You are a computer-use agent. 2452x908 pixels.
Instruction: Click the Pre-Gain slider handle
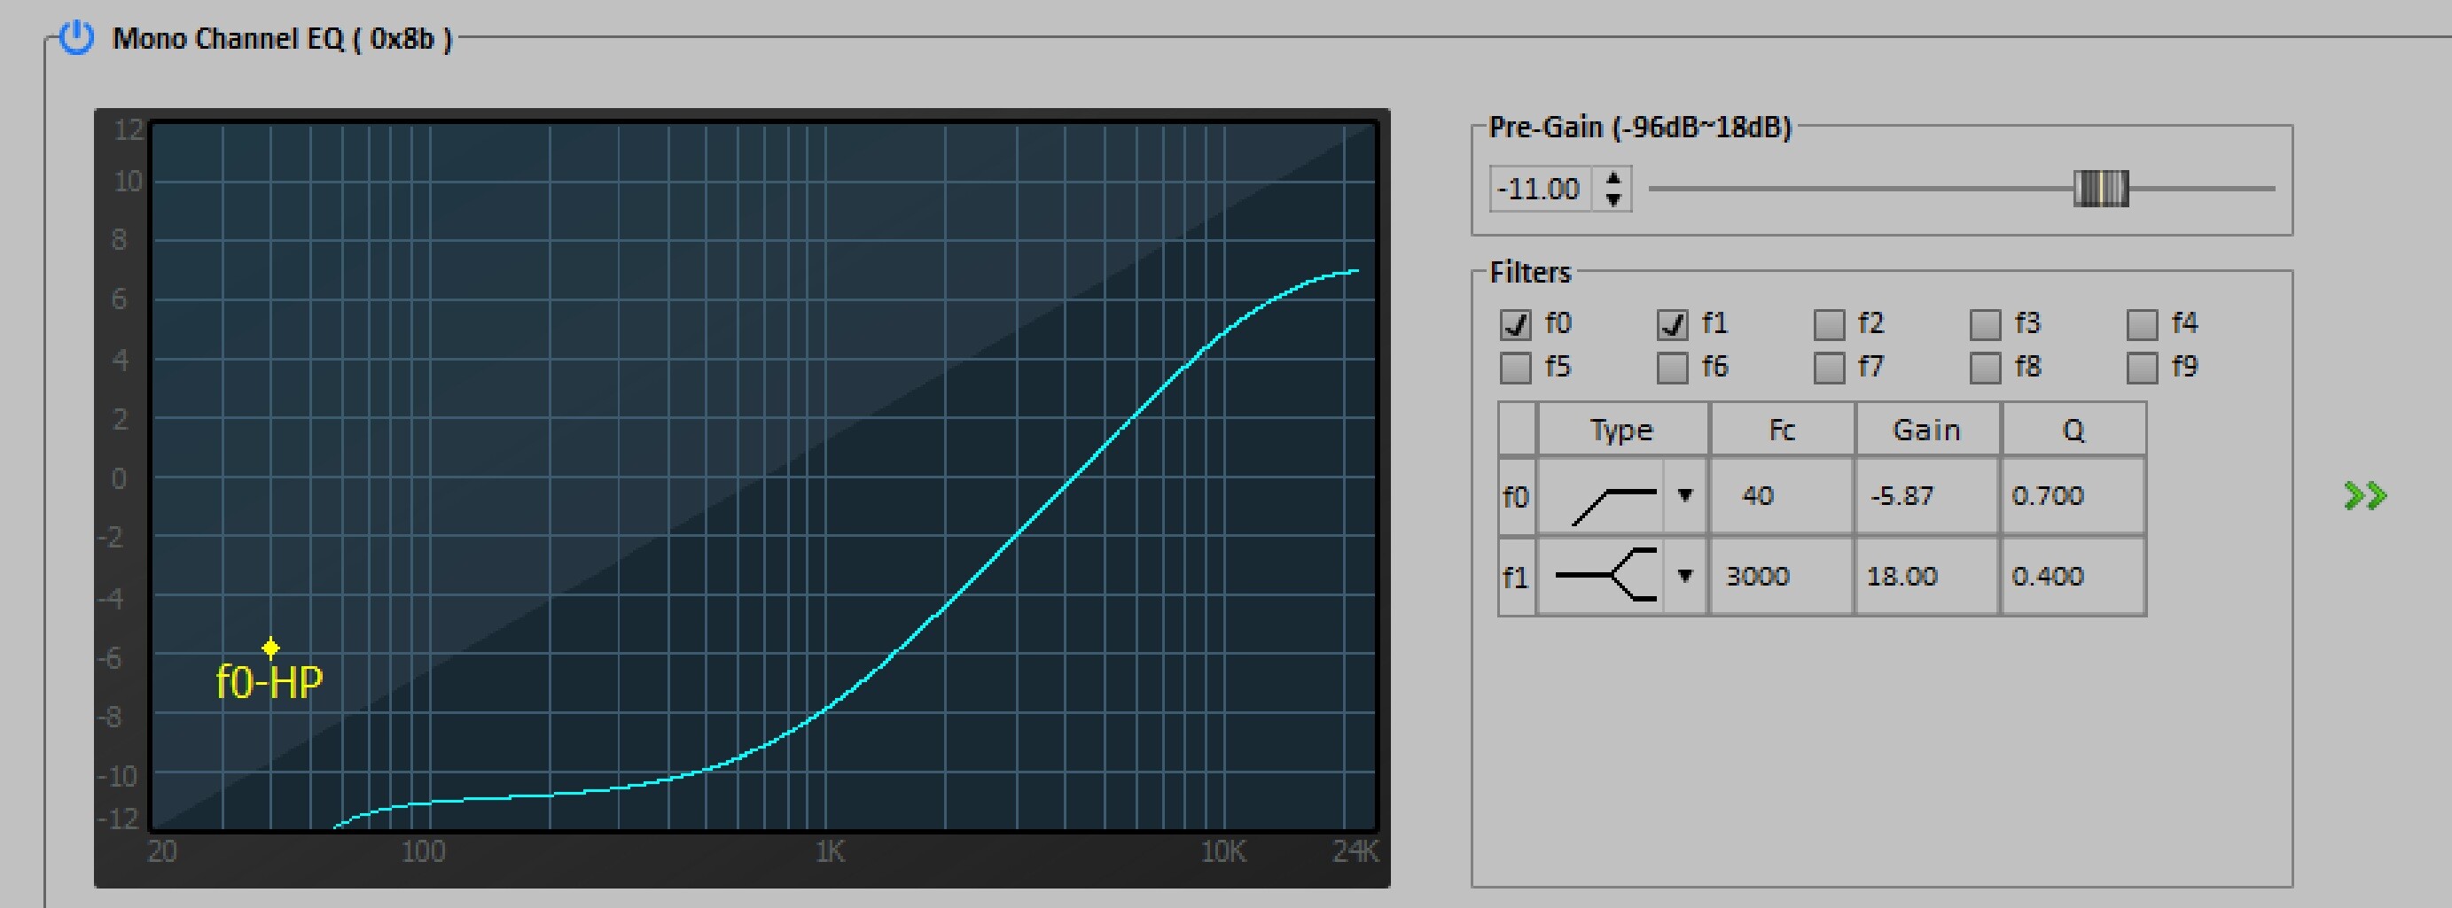point(2101,189)
